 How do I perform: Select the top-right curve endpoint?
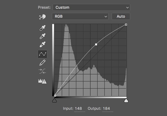[x=126, y=25]
